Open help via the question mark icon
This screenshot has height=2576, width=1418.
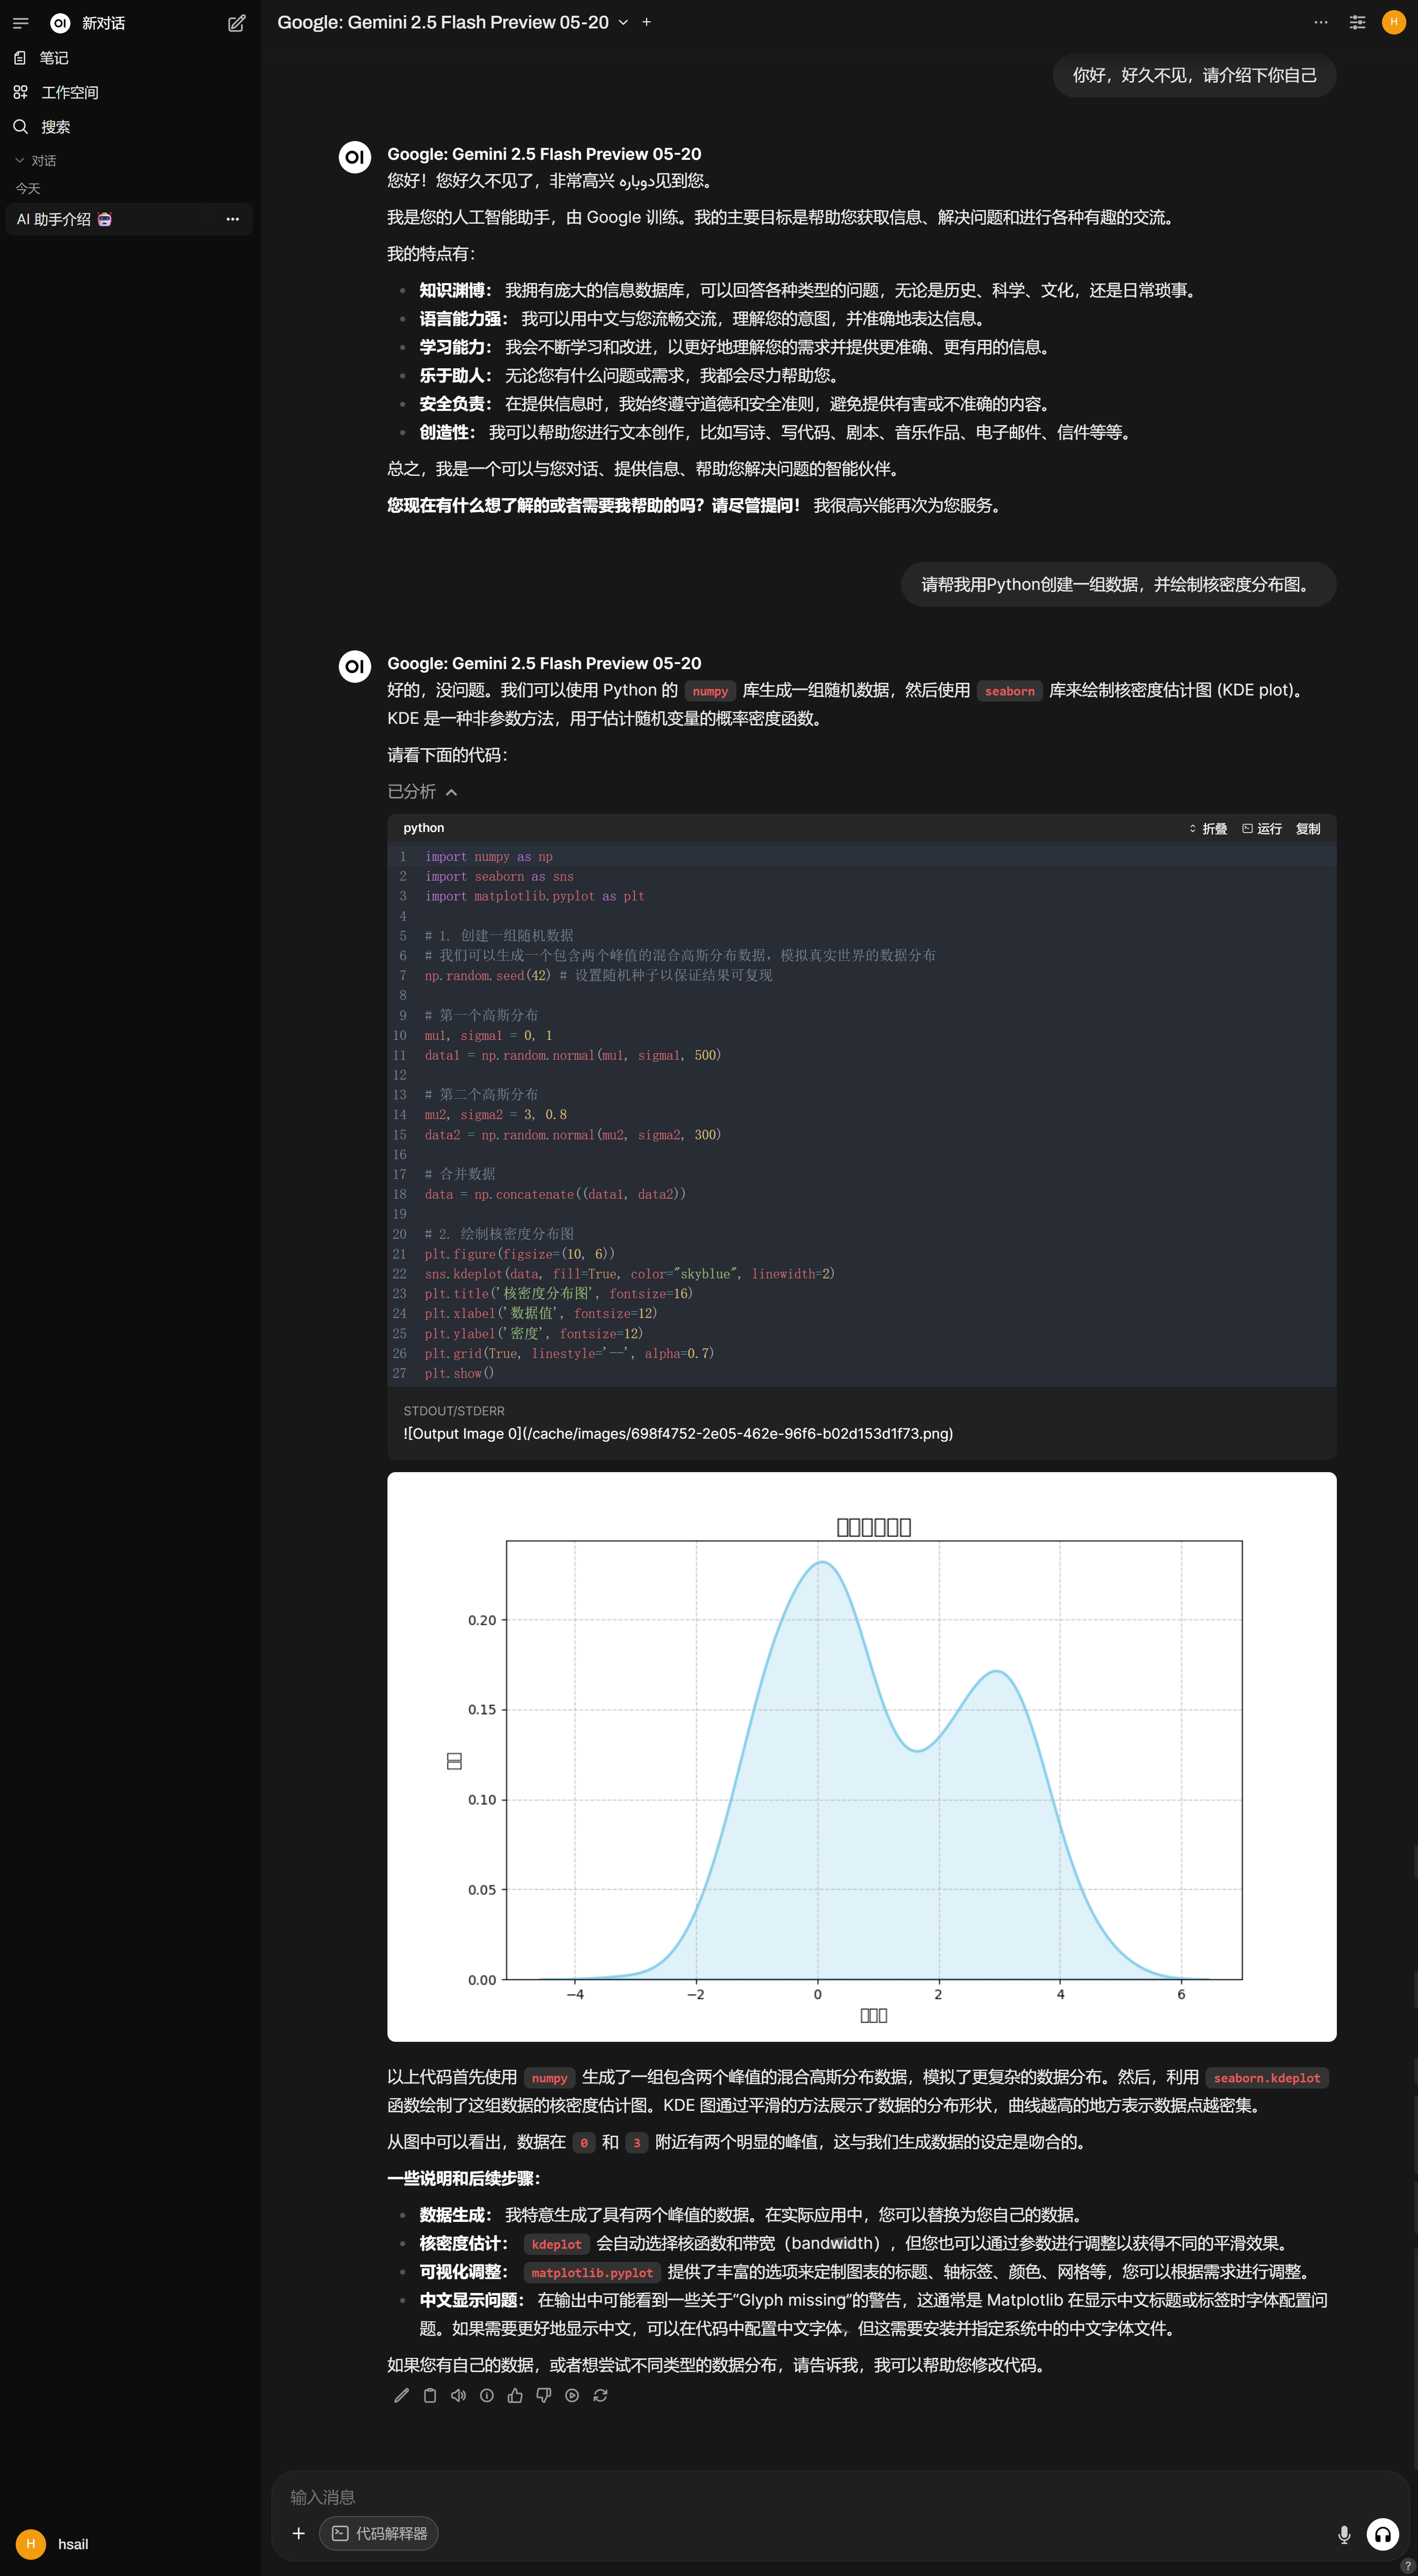tap(1408, 2566)
